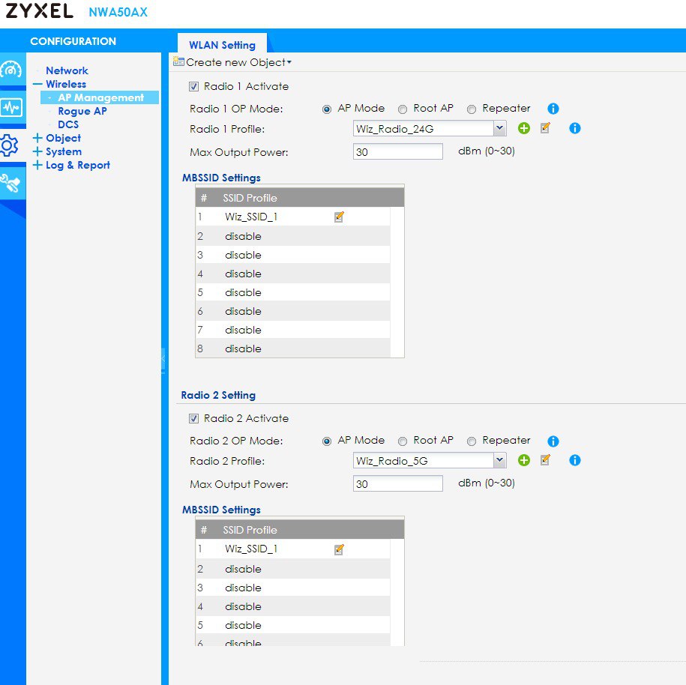The image size is (686, 685).
Task: Open the Rogue AP page
Action: 82,111
